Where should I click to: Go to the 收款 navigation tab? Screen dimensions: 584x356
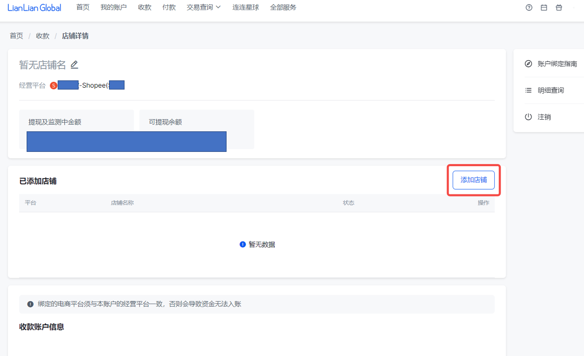click(x=144, y=7)
